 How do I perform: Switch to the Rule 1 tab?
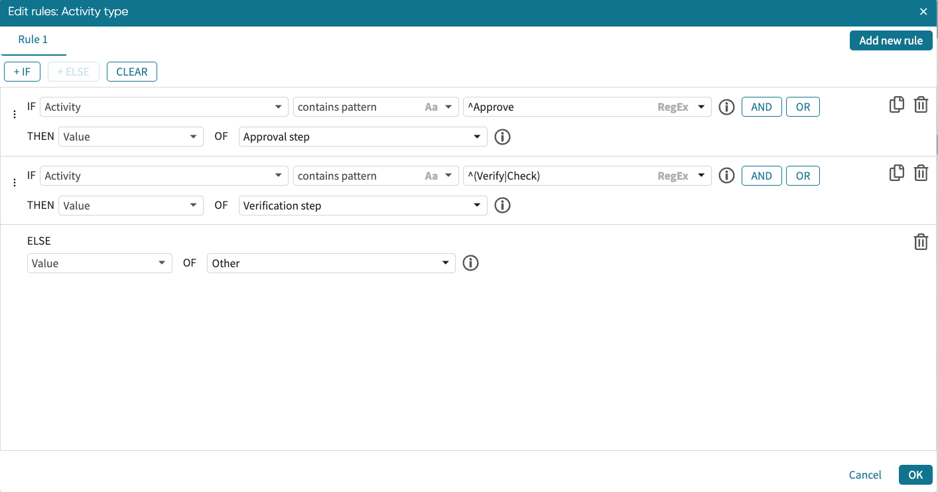(33, 40)
